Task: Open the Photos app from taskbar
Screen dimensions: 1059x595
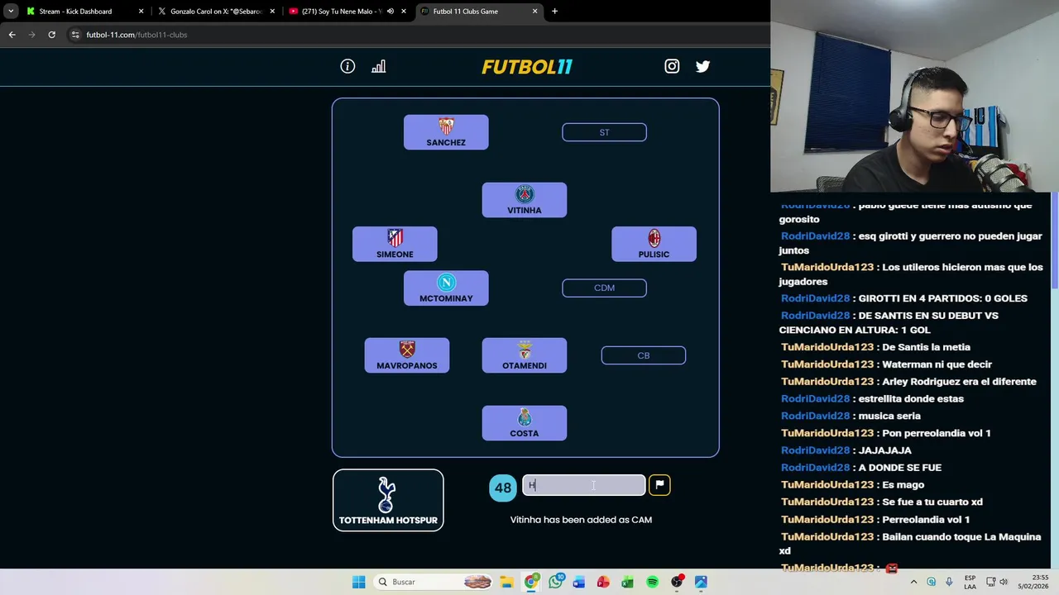Action: coord(701,582)
